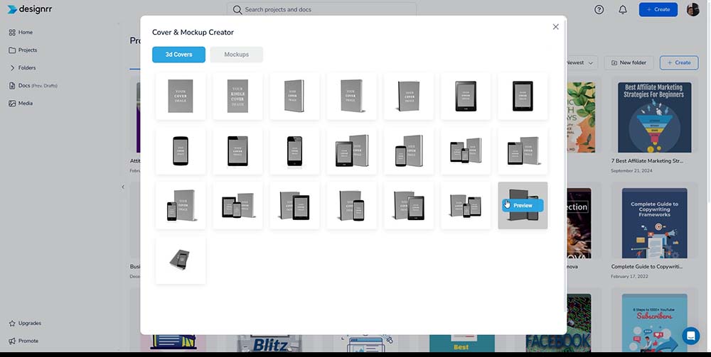
Task: Open the notifications bell
Action: (623, 9)
